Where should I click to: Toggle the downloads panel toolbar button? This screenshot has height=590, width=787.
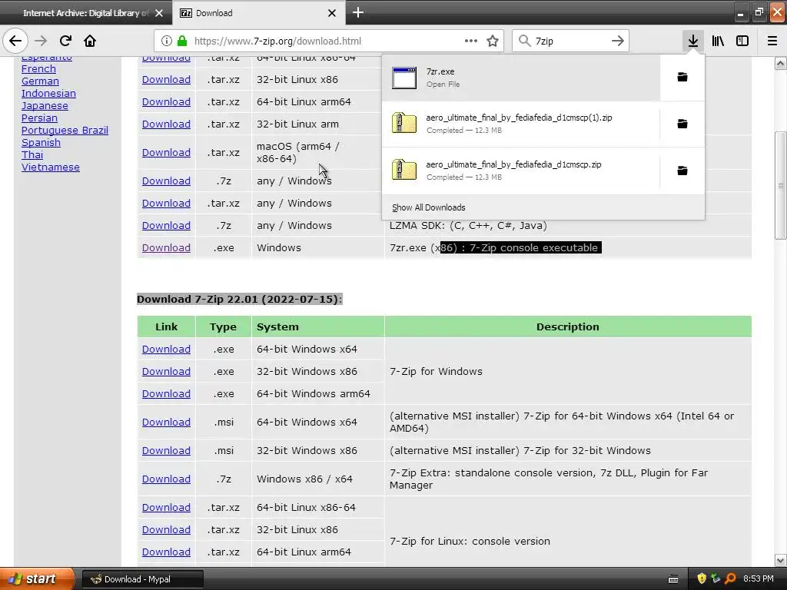coord(692,41)
